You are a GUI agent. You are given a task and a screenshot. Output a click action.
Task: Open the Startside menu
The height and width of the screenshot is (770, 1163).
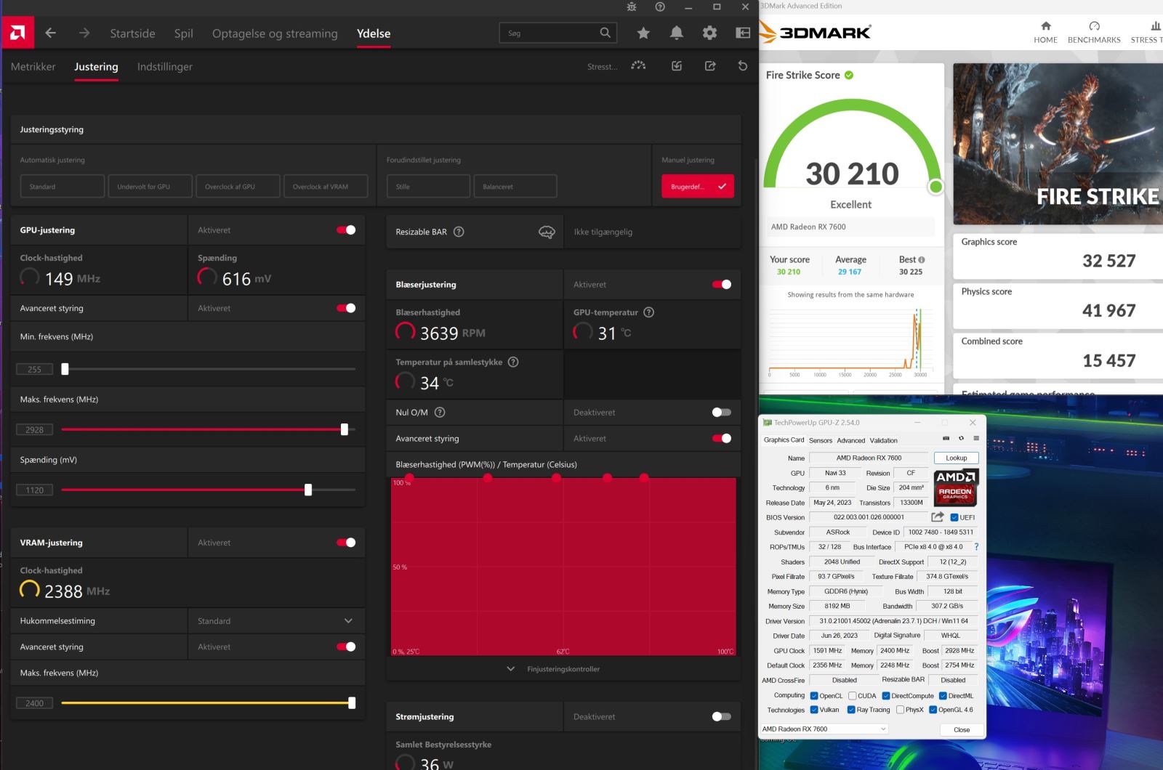pyautogui.click(x=132, y=33)
